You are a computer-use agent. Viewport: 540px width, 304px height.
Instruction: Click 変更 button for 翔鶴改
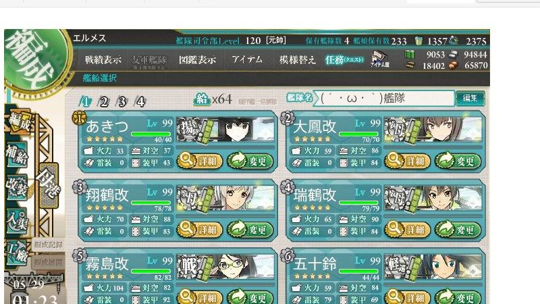250,230
